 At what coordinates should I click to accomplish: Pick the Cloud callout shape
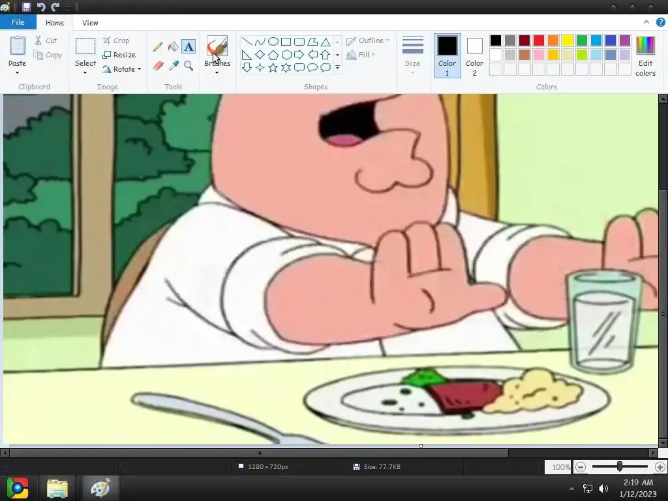click(326, 67)
